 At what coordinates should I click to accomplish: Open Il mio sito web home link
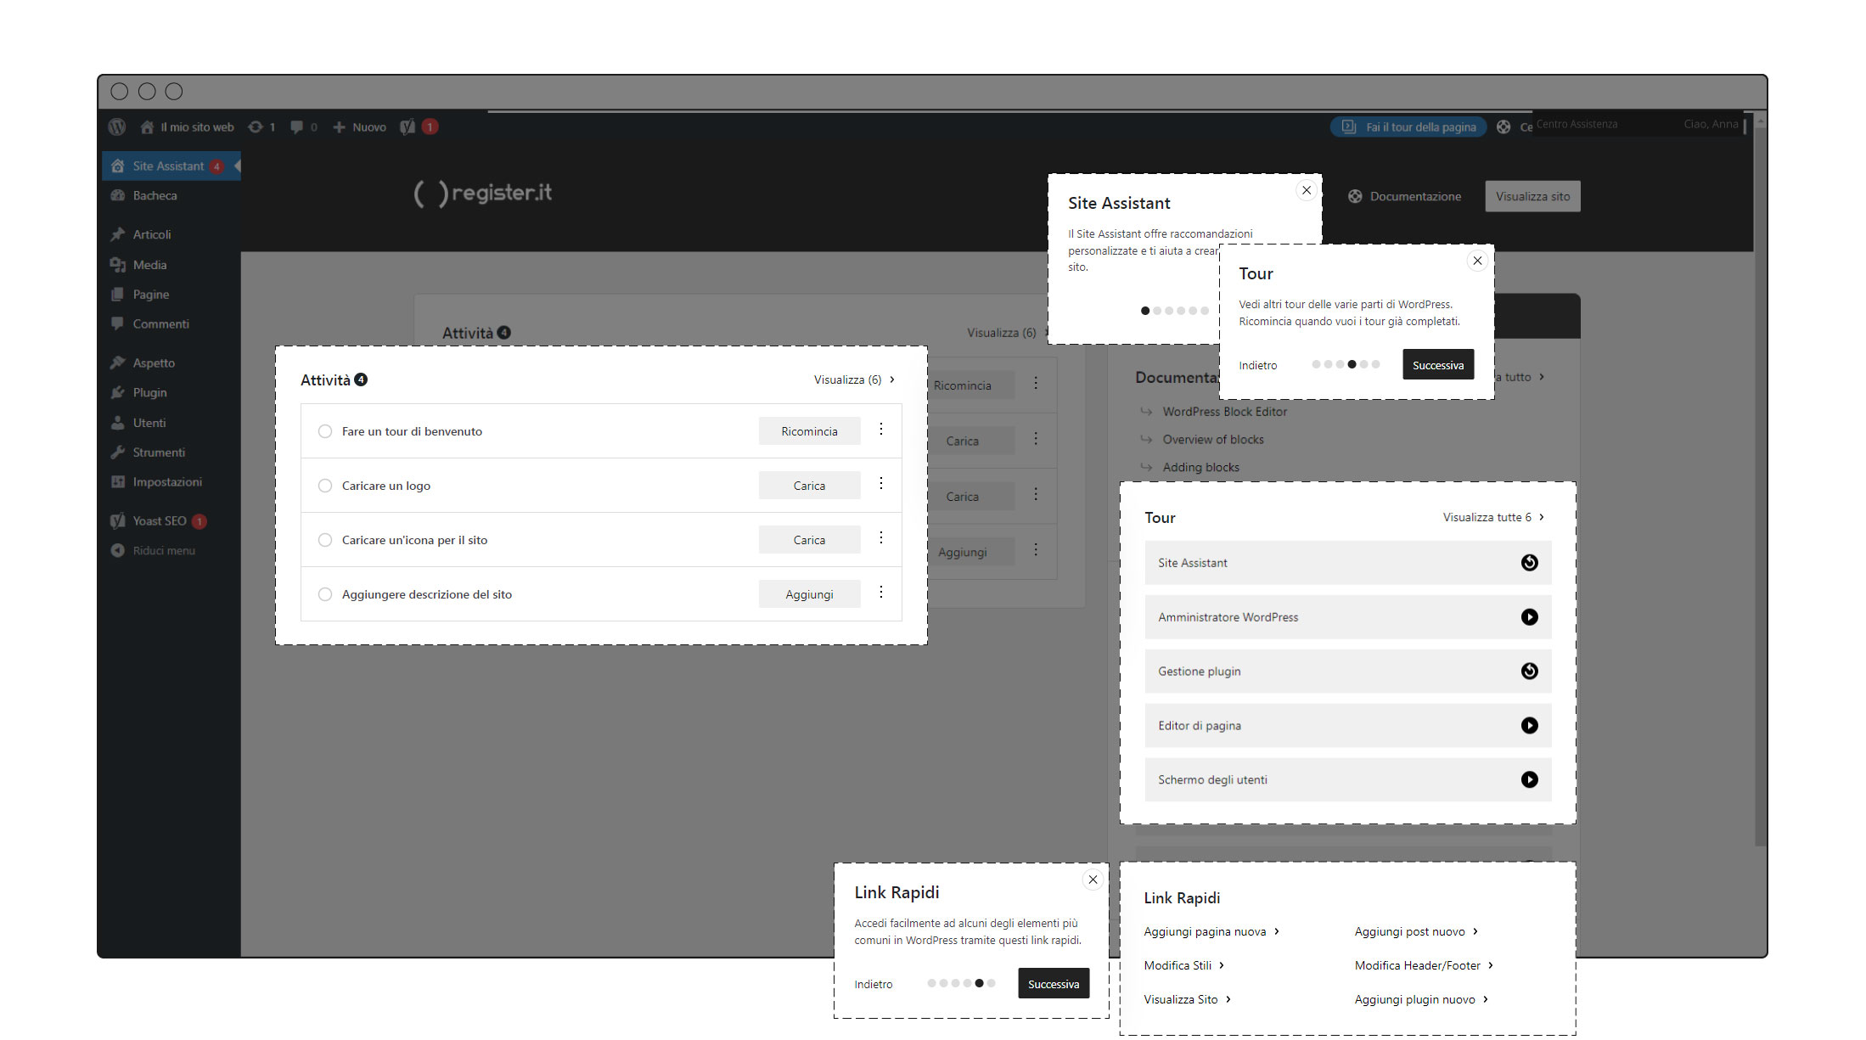click(187, 127)
